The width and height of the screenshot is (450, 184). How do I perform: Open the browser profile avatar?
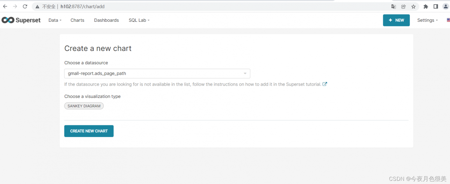445,6
